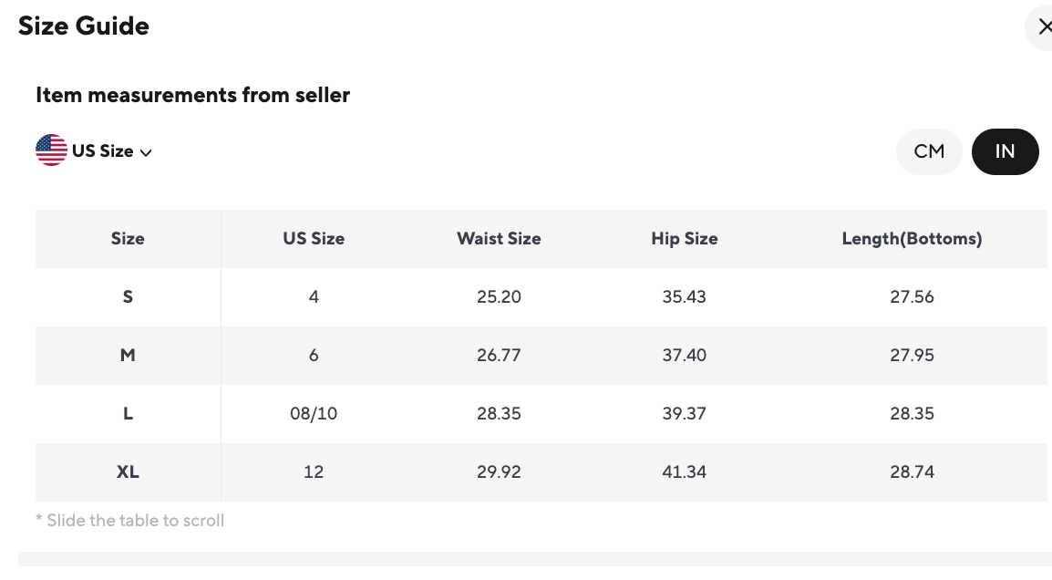This screenshot has width=1052, height=580.
Task: Select the M size row label
Action: pos(128,356)
